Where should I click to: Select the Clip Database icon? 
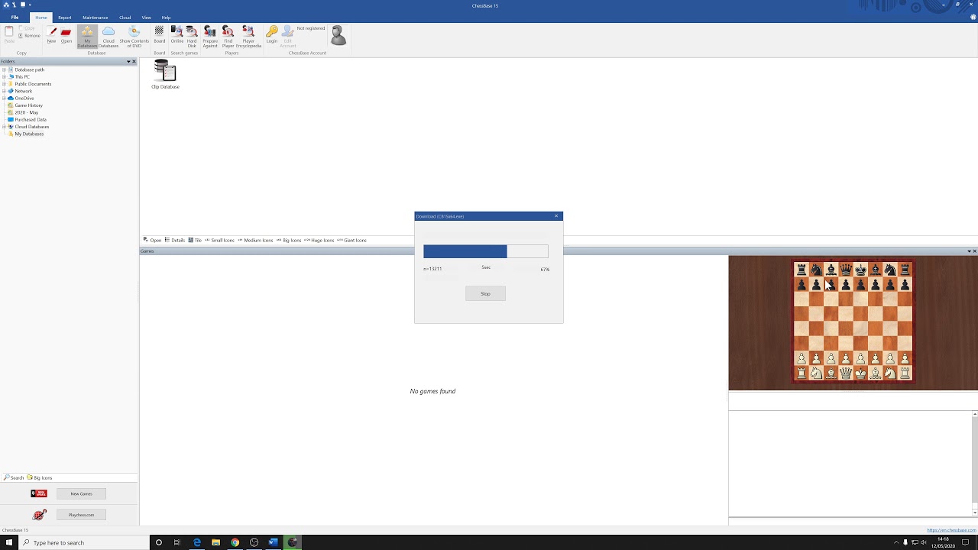coord(165,75)
